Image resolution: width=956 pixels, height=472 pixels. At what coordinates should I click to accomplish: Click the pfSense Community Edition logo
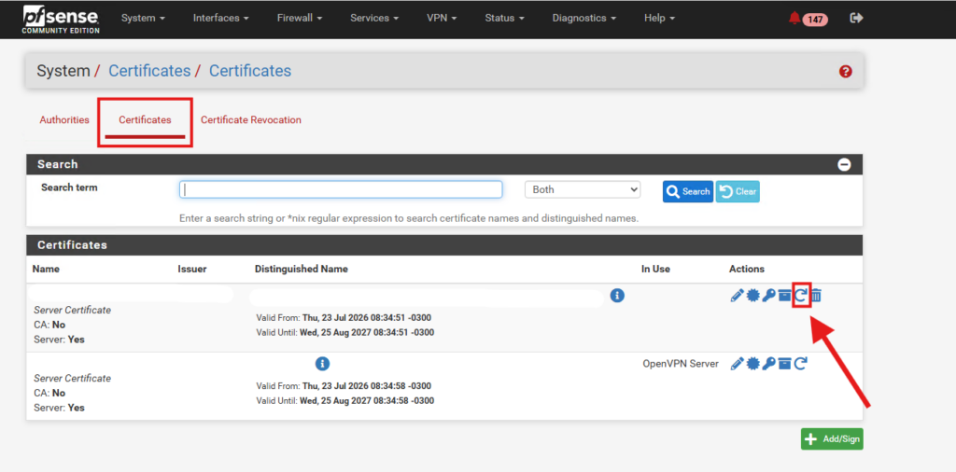pos(61,19)
